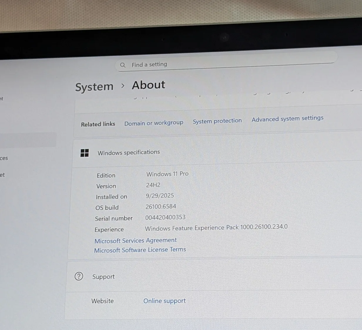Click the search magnifier icon
The width and height of the screenshot is (362, 330).
tap(123, 65)
